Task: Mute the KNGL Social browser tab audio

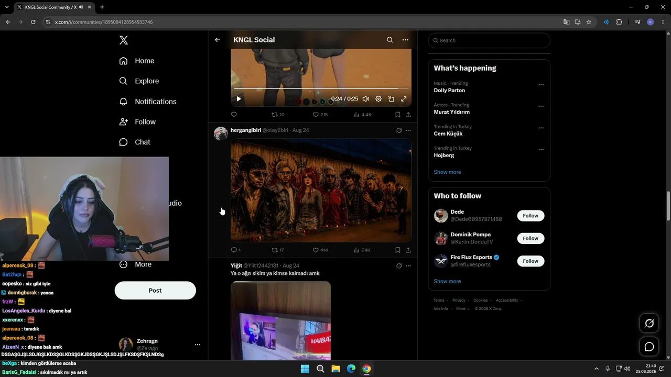Action: (81, 7)
